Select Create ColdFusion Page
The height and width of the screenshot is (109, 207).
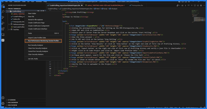point(43,23)
